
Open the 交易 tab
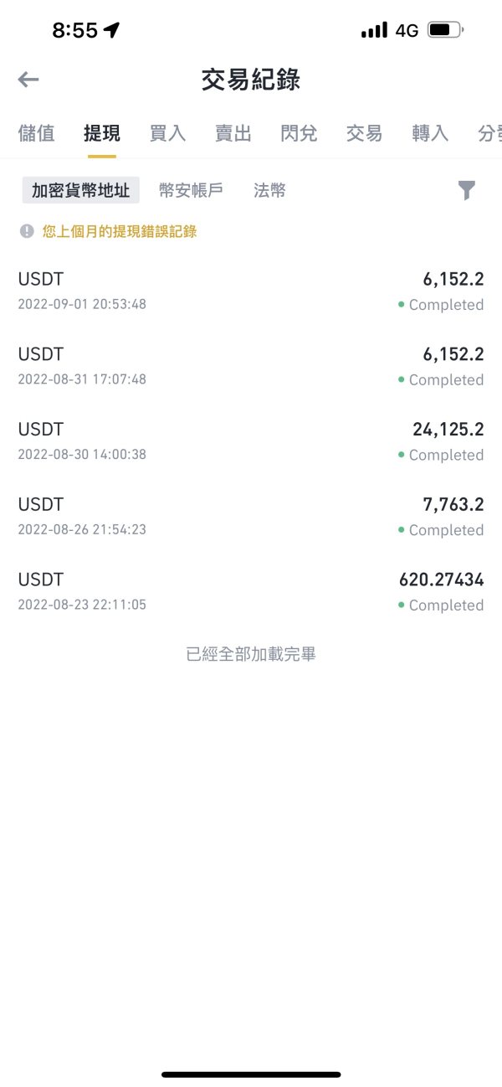pyautogui.click(x=364, y=133)
